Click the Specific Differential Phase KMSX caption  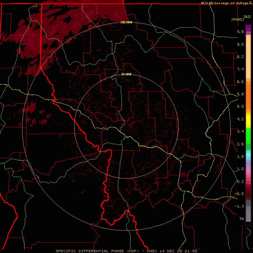[x=126, y=251]
